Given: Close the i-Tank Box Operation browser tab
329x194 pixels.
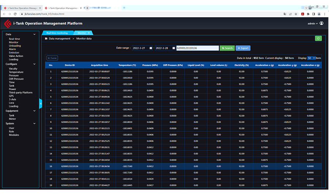Looking at the screenshot, I should (40, 8).
